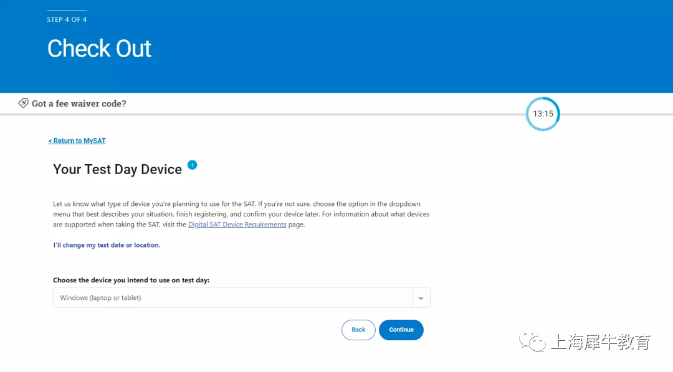Expand the Got a fee waiver code section

click(79, 104)
